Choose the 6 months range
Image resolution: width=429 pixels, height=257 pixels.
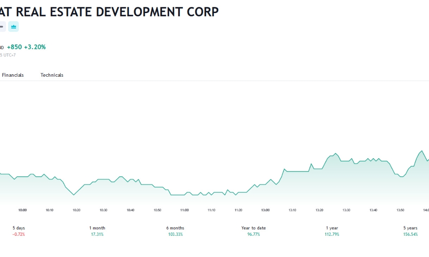[175, 231]
